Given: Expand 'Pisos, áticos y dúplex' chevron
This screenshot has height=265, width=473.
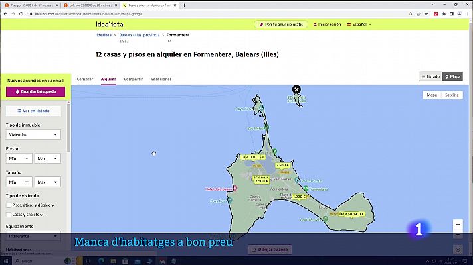Looking at the screenshot, I should coord(52,205).
